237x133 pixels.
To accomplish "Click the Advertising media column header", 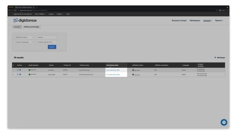I will [x=112, y=65].
